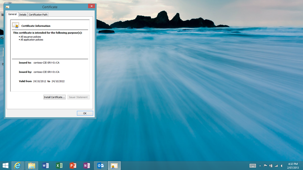Open the touch keyboard from the tray
This screenshot has width=303, height=170.
(x=253, y=166)
